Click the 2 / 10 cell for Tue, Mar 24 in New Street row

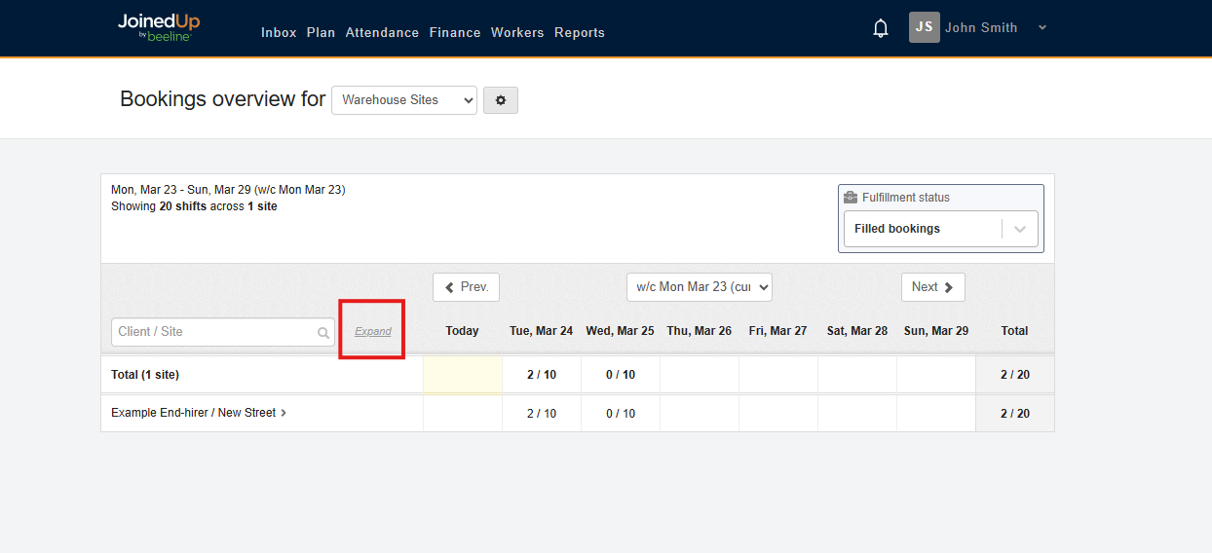542,414
